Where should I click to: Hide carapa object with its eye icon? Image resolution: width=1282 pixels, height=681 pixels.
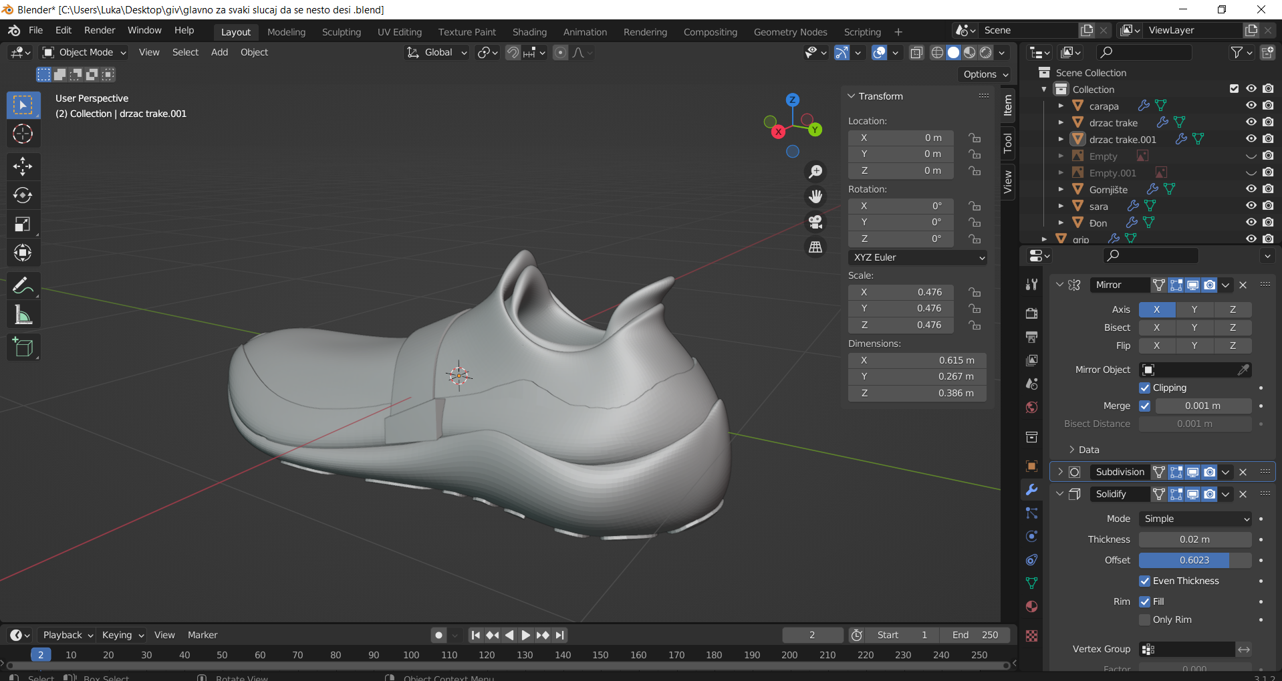(x=1251, y=106)
